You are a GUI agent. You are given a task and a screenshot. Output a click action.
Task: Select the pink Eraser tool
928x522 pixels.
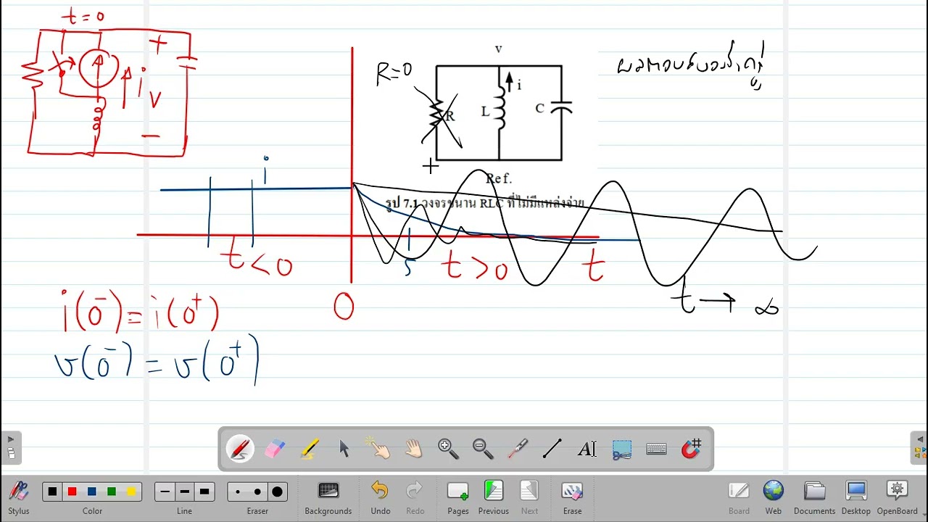pos(275,449)
